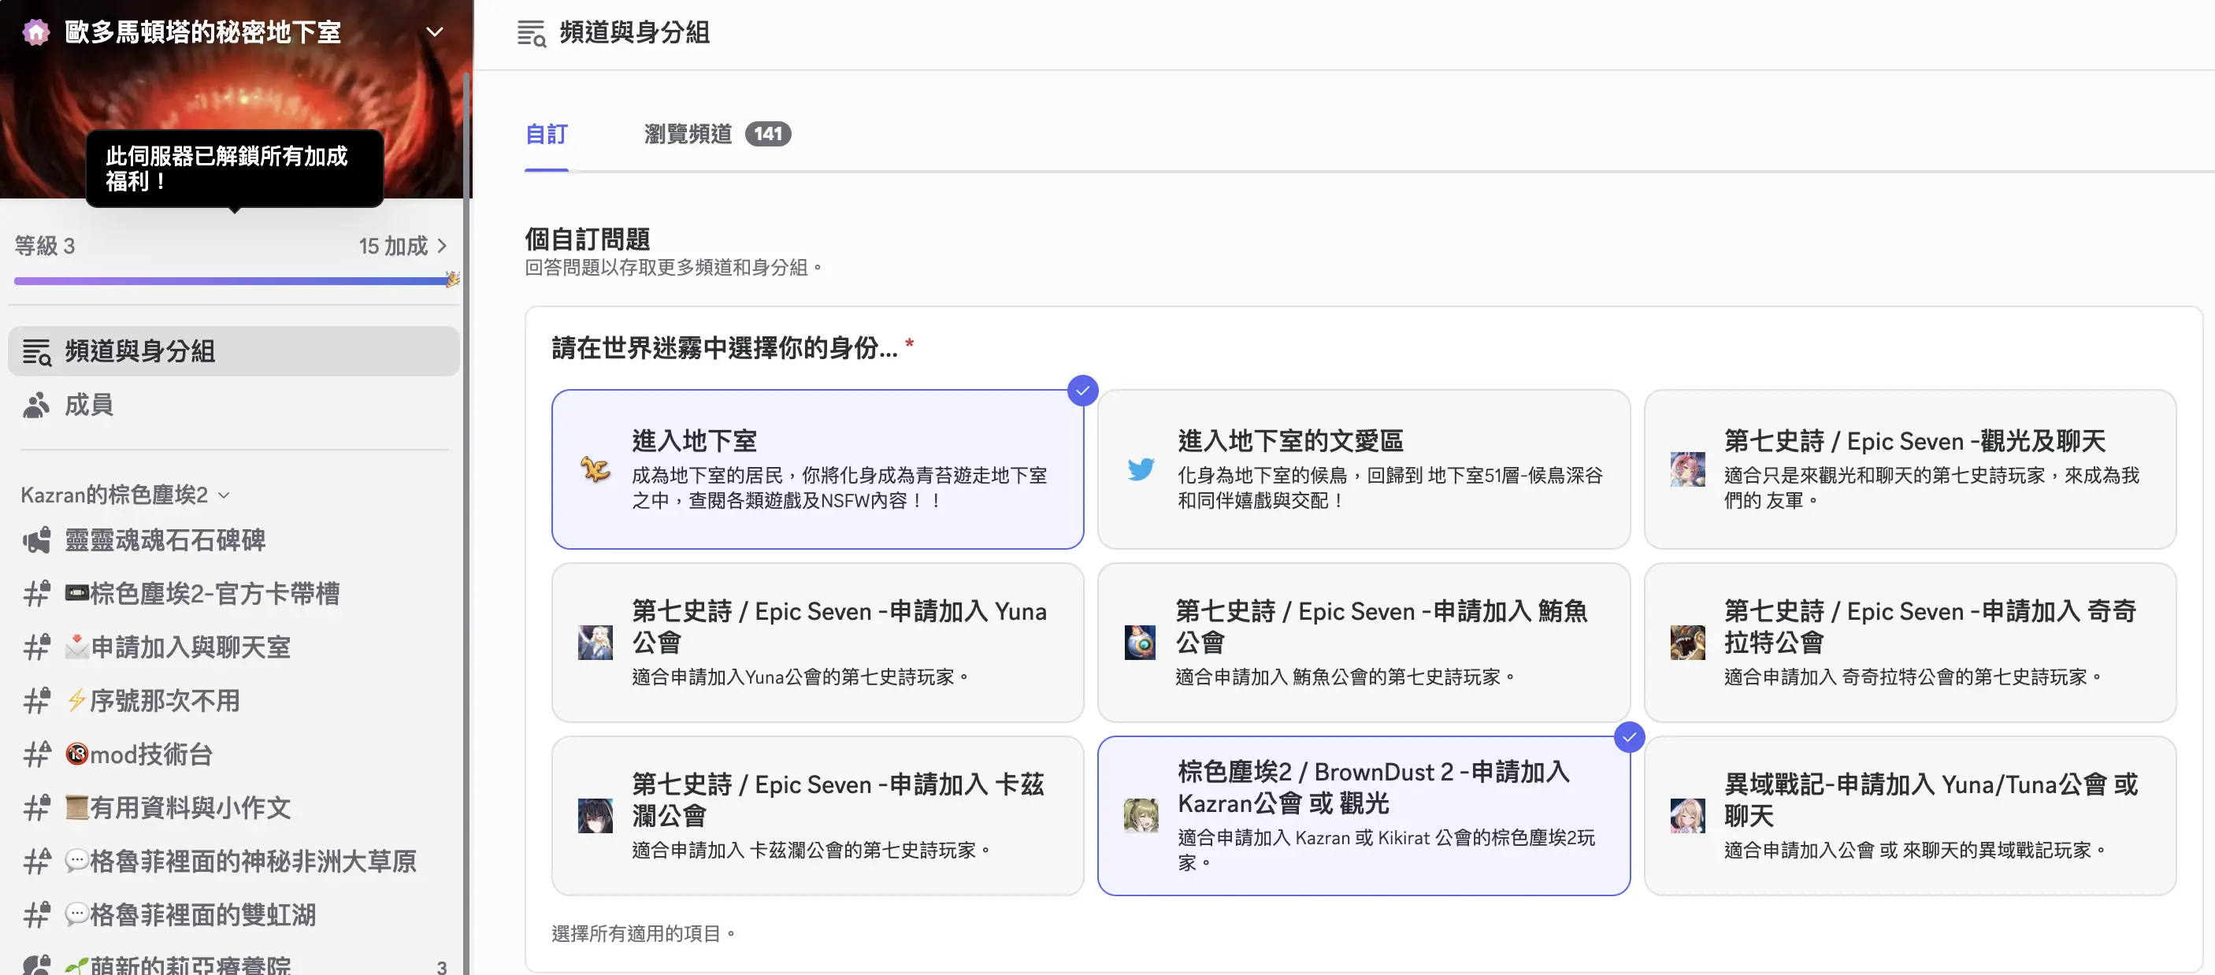
Task: Switch to the 自訂 tab
Action: (547, 134)
